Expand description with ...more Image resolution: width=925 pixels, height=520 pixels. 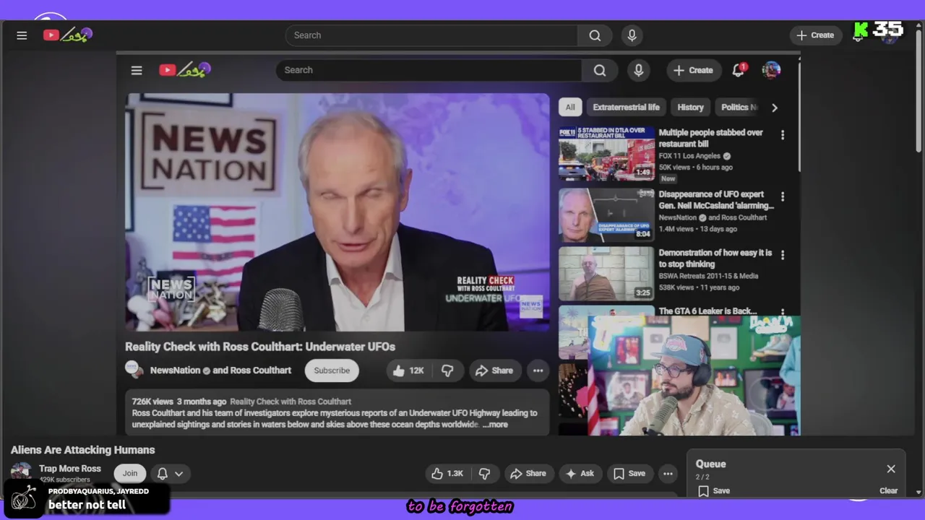(x=496, y=425)
